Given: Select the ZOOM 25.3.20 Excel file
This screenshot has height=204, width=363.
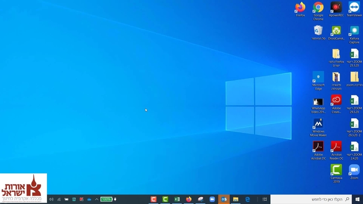Looking at the screenshot, I should [x=354, y=58].
